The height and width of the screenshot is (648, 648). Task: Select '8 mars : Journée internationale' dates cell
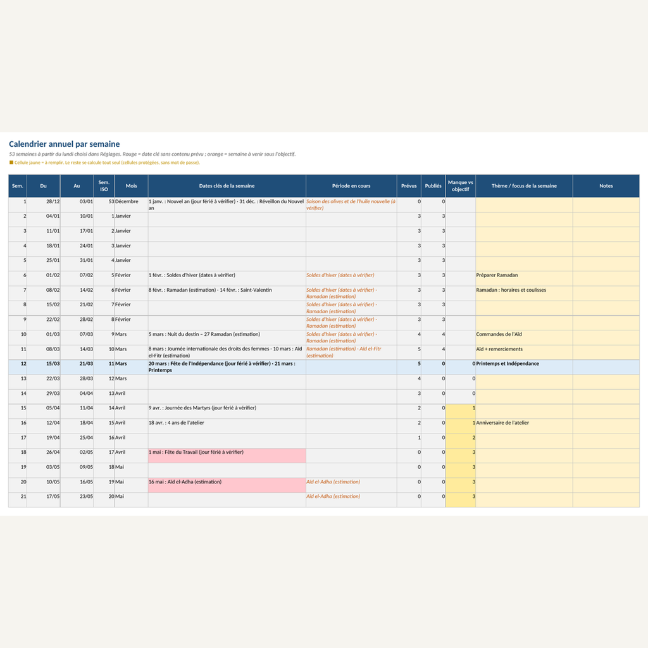[227, 352]
